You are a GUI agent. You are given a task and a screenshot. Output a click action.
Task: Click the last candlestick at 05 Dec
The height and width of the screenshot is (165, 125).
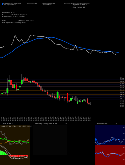90,104
